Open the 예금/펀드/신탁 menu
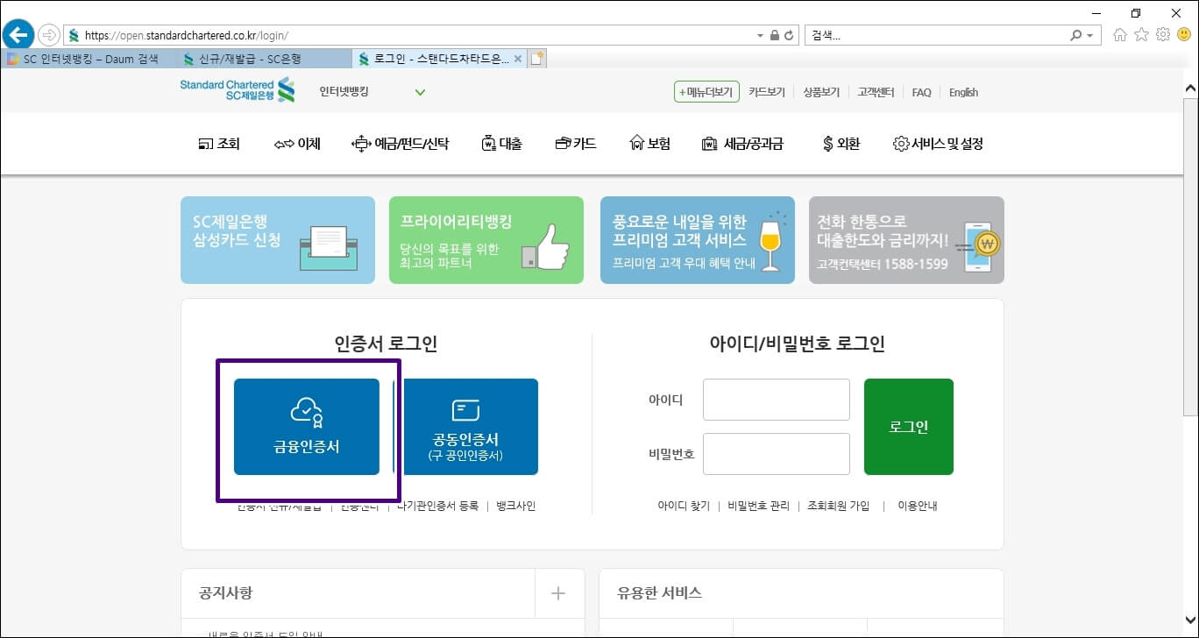The image size is (1199, 638). pyautogui.click(x=400, y=144)
